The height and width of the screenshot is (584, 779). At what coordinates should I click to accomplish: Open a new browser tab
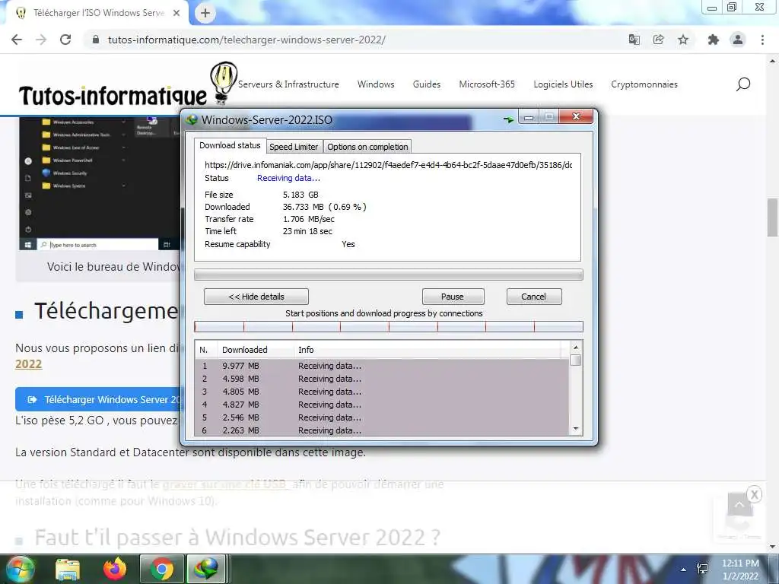(x=205, y=14)
